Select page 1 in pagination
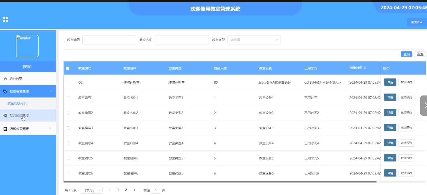 [x=118, y=190]
